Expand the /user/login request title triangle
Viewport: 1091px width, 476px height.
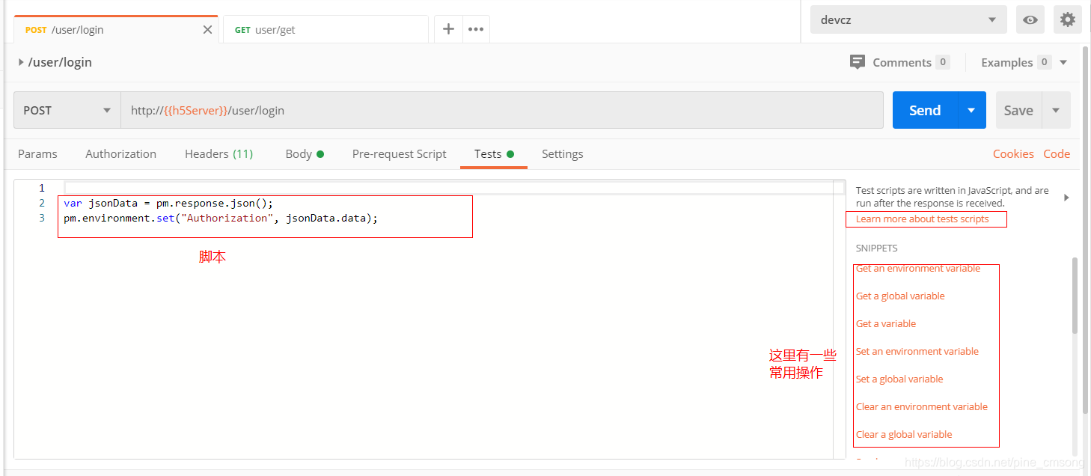[21, 62]
